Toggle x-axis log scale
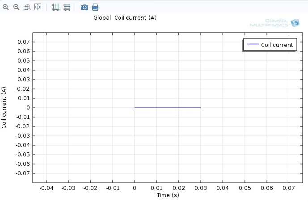 [x=56, y=7]
